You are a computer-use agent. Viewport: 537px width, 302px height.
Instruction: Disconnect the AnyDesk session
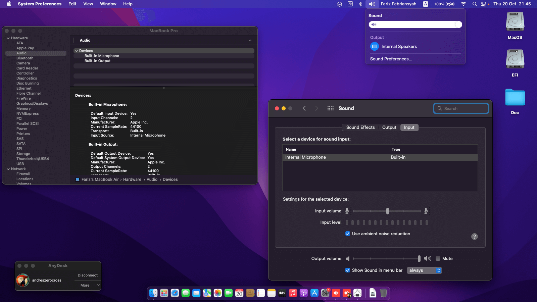pos(88,275)
